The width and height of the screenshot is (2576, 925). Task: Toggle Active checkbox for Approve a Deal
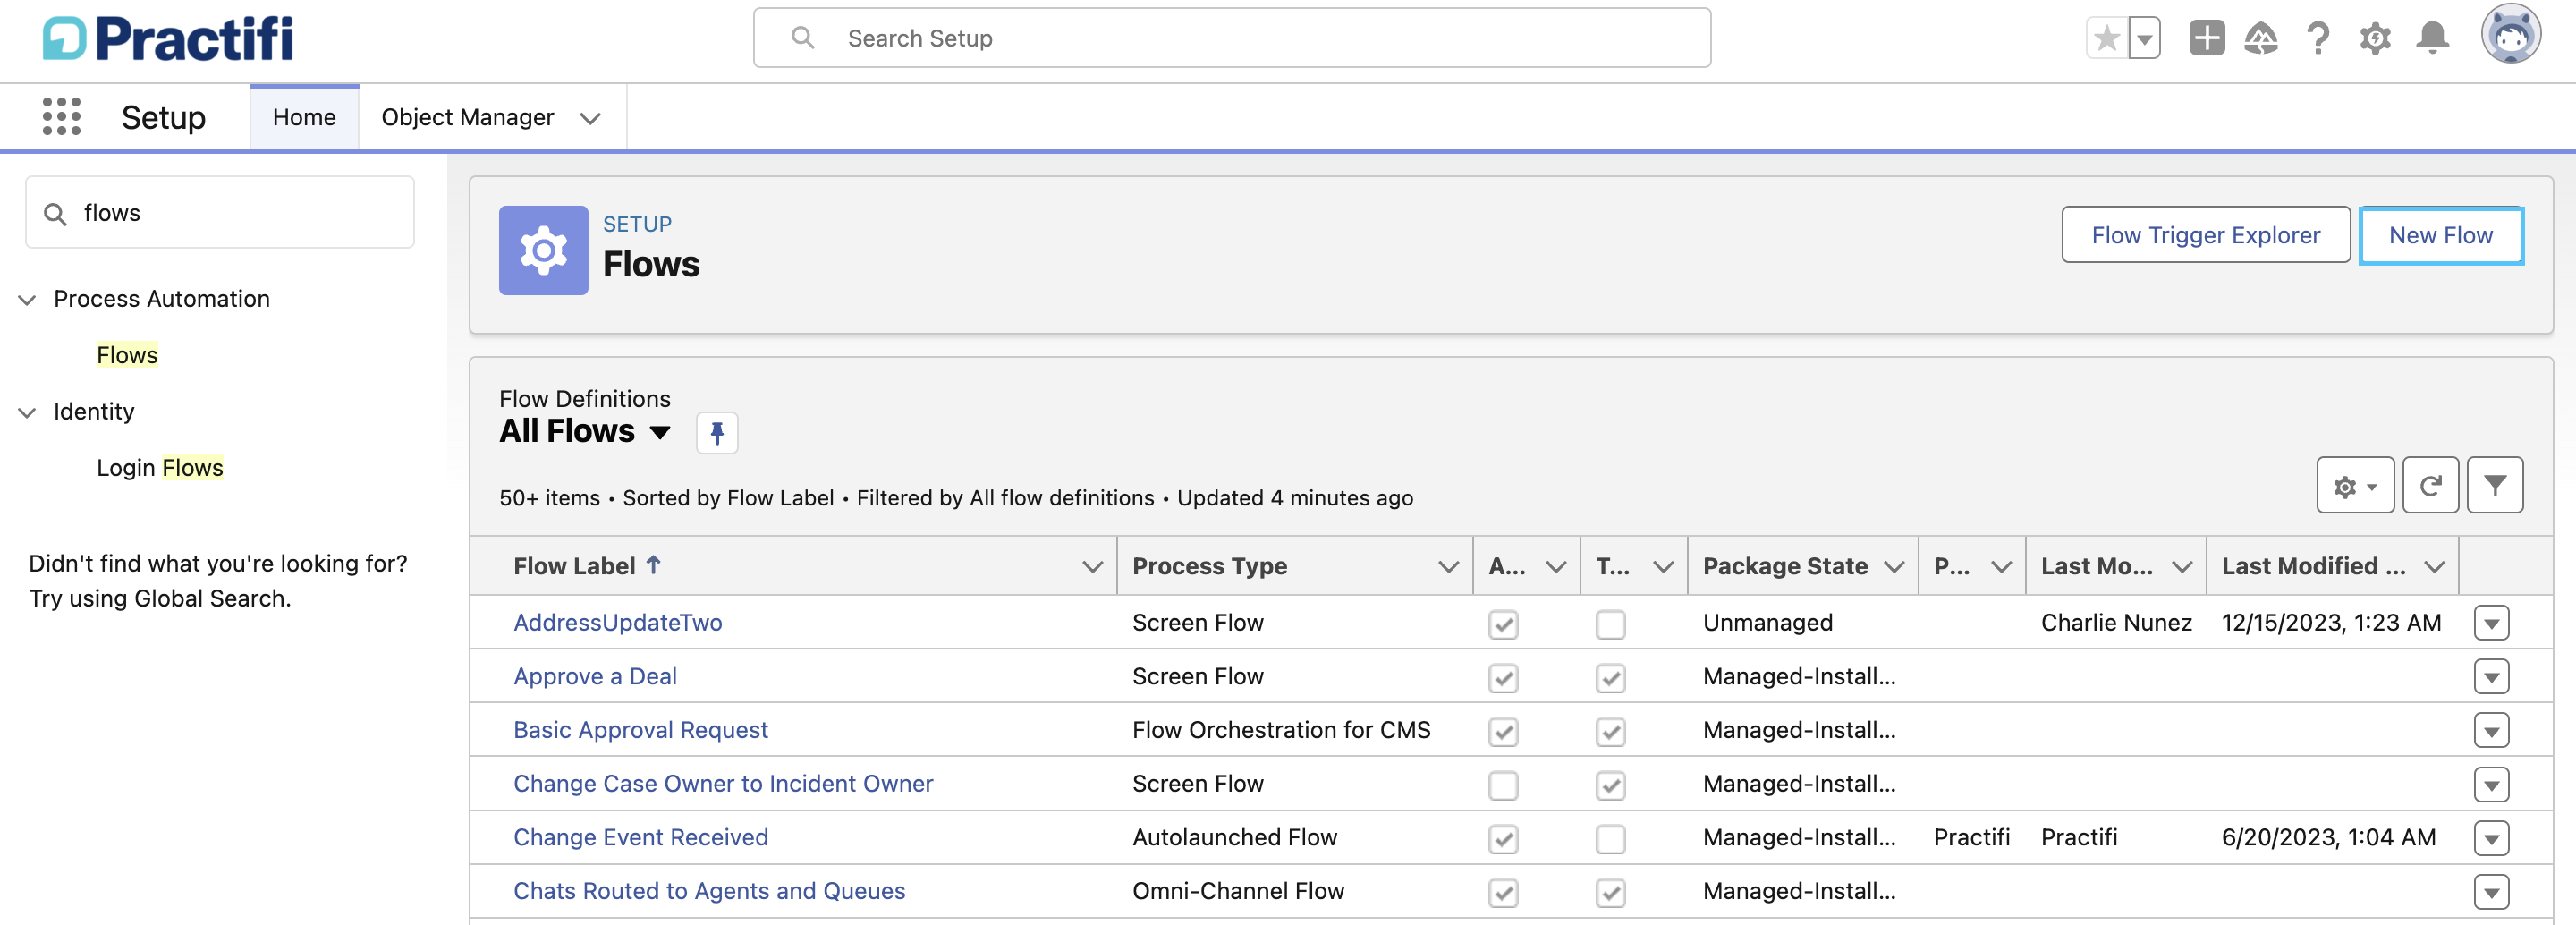pos(1503,678)
